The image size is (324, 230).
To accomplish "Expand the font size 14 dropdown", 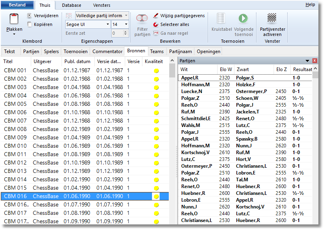I will (126, 24).
